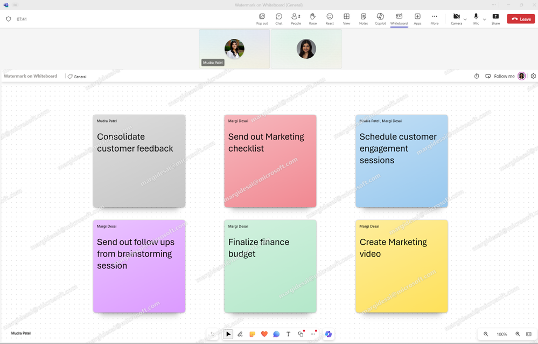Select the Whiteboard tab in toolbar
Viewport: 538px width, 344px height.
pos(399,19)
